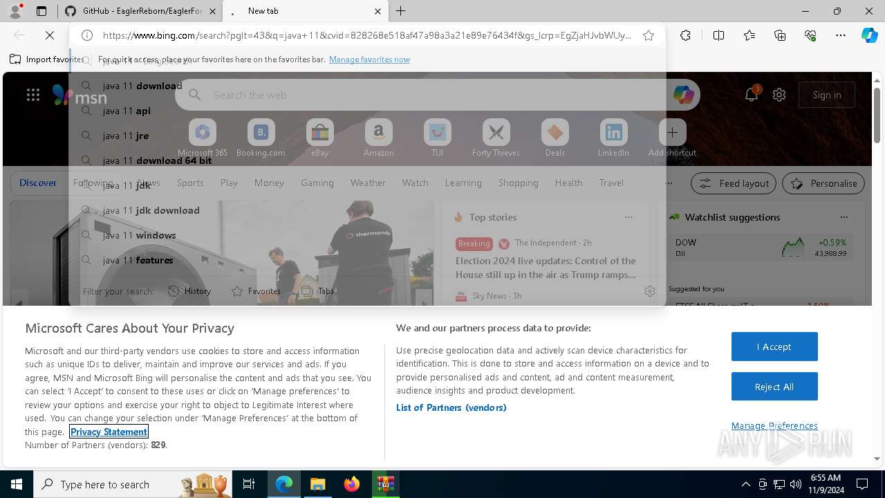885x498 pixels.
Task: Open a new browser tab
Action: point(401,11)
